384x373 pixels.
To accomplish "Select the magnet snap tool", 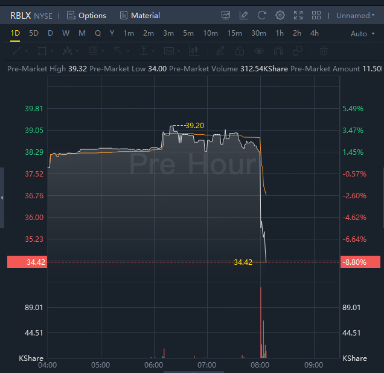I will (278, 51).
